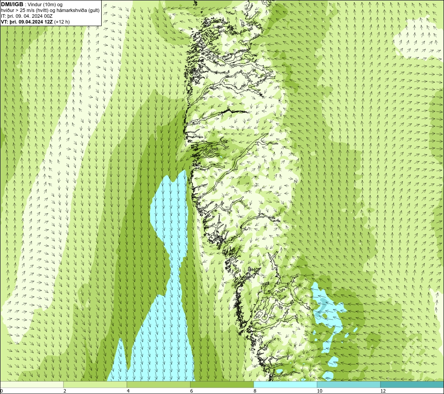Click the "10" scale label
Image resolution: width=444 pixels, height=394 pixels.
click(x=320, y=391)
